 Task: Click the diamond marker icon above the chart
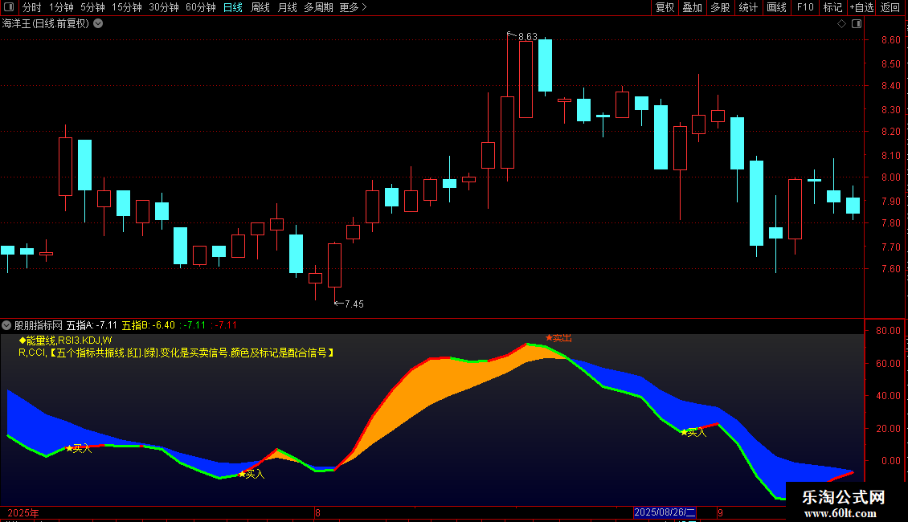841,24
